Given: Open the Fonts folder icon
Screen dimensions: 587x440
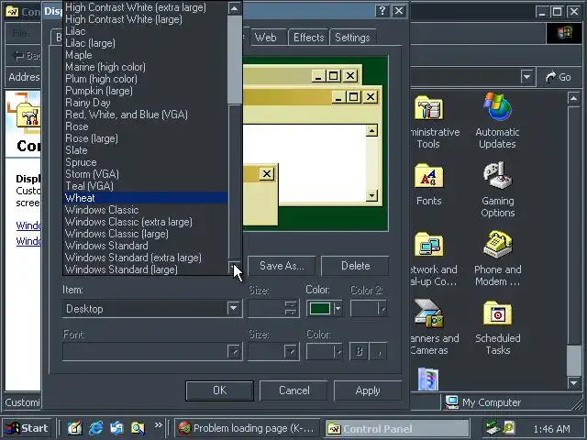Looking at the screenshot, I should tap(429, 176).
